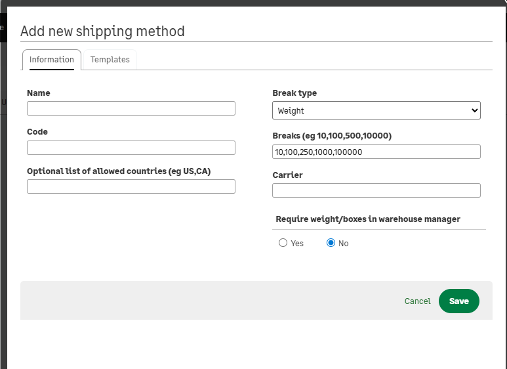Open the Templates tab
The height and width of the screenshot is (369, 507).
click(x=110, y=60)
